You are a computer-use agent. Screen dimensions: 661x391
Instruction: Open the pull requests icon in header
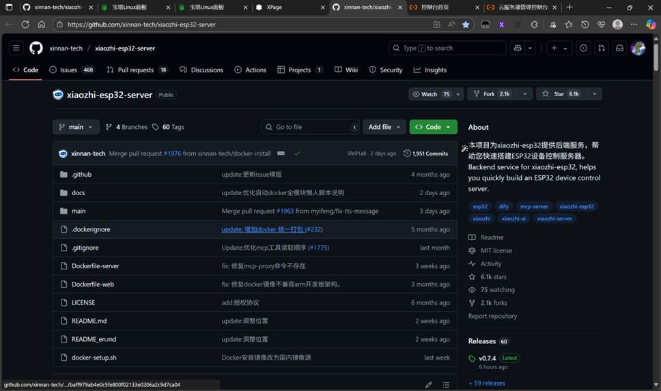tap(601, 48)
